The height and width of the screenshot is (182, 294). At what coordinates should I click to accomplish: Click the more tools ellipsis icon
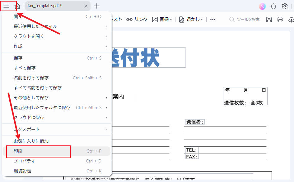tap(213, 19)
